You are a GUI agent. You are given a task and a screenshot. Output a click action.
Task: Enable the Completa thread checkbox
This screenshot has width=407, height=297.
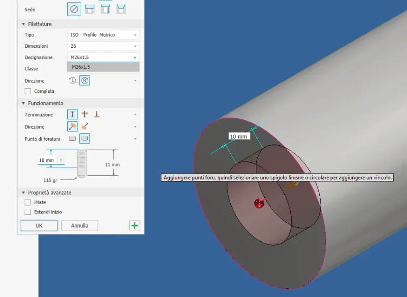tap(28, 91)
